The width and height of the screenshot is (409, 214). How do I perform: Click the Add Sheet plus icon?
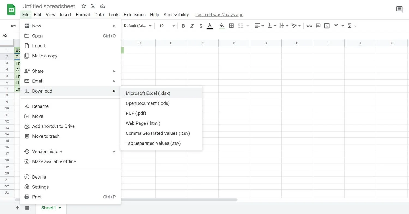(17, 208)
